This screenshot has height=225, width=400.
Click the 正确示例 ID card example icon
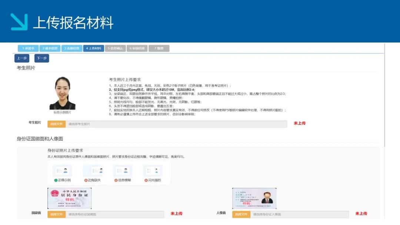[x=62, y=171]
